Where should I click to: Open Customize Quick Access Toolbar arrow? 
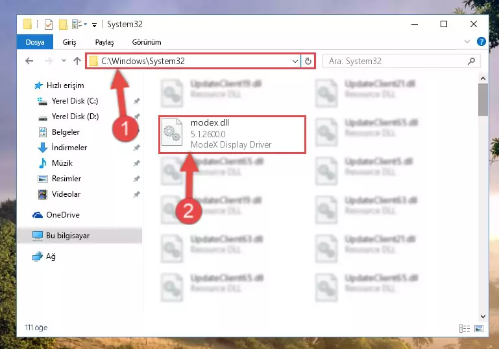tap(94, 25)
